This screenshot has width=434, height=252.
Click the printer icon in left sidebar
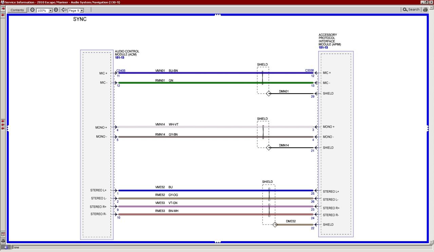[3, 240]
